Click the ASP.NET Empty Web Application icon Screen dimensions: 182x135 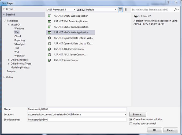(50, 16)
